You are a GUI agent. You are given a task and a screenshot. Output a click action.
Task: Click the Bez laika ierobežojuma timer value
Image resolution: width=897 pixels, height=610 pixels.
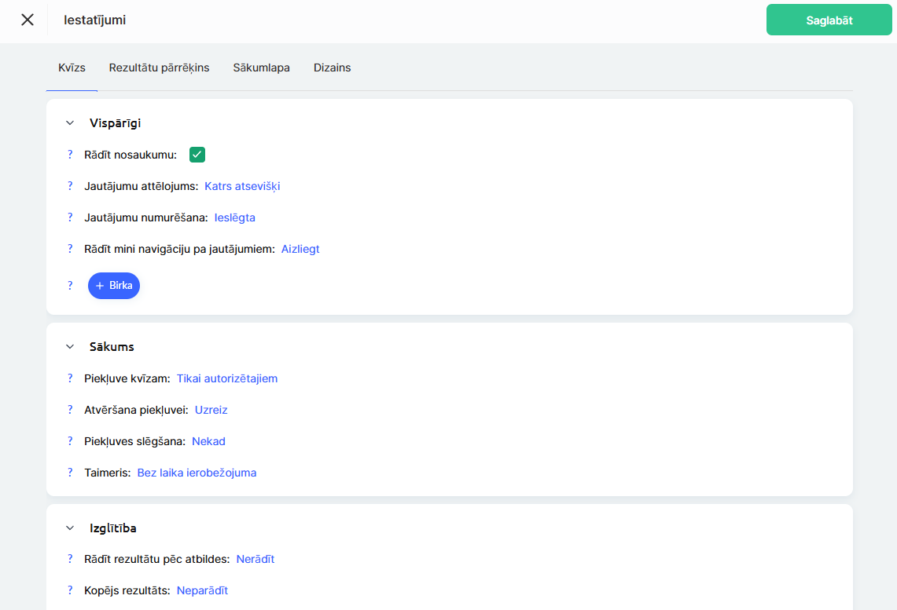click(197, 473)
